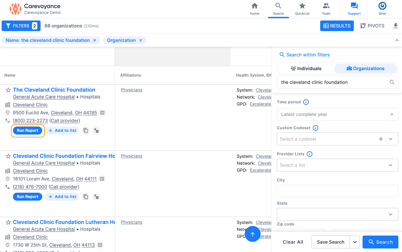This screenshot has height=252, width=402.
Task: Show Custom Codeset info tooltip
Action: (316, 128)
